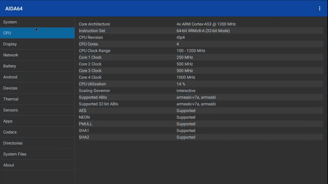
Task: Select the Scaling Governor label
Action: click(94, 90)
